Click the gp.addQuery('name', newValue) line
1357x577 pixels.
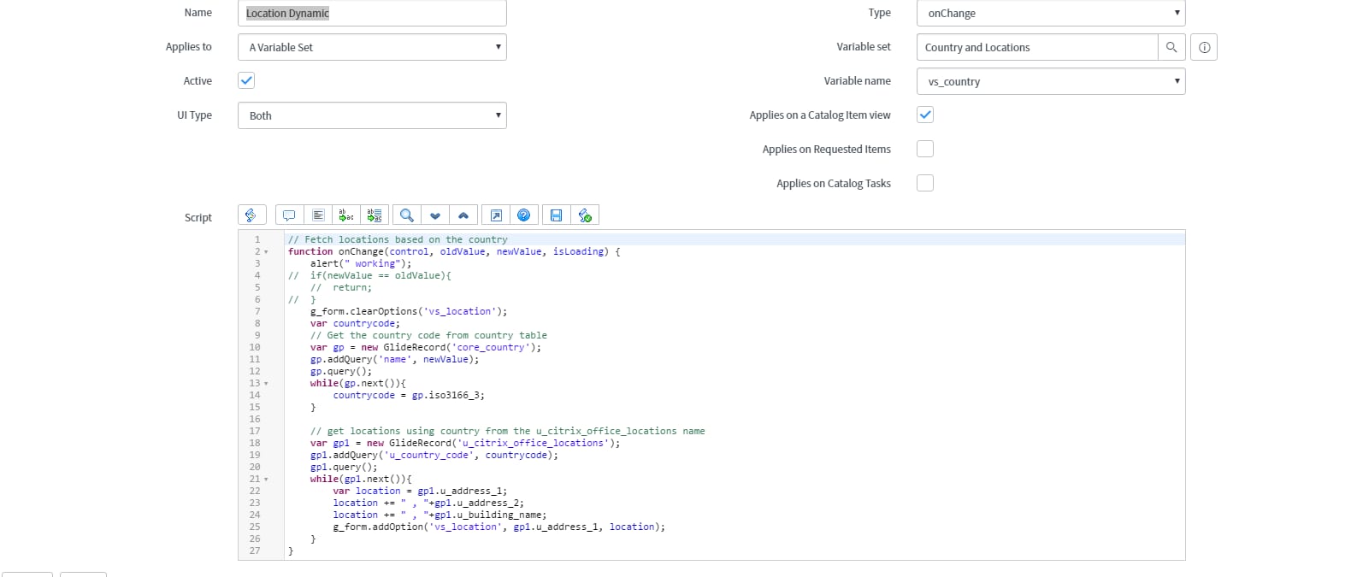pos(395,359)
